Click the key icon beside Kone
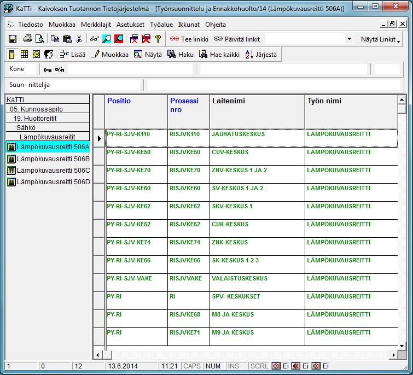This screenshot has height=375, width=413. [x=48, y=70]
